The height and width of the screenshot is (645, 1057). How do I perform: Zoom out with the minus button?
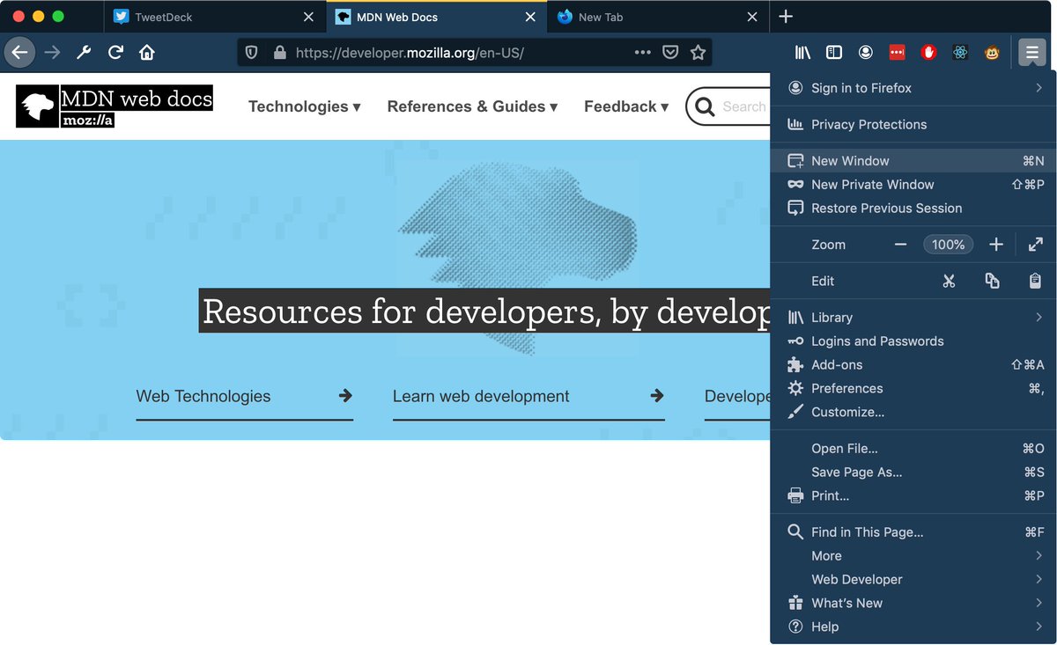pos(900,245)
